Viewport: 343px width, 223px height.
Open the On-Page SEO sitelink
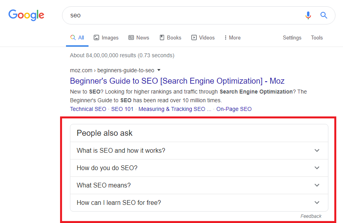coord(234,109)
